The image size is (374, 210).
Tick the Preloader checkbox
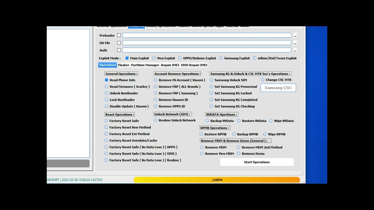119,35
